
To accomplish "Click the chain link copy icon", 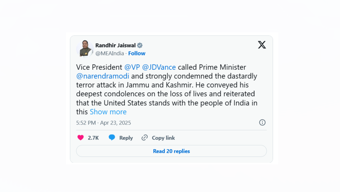I will 145,138.
